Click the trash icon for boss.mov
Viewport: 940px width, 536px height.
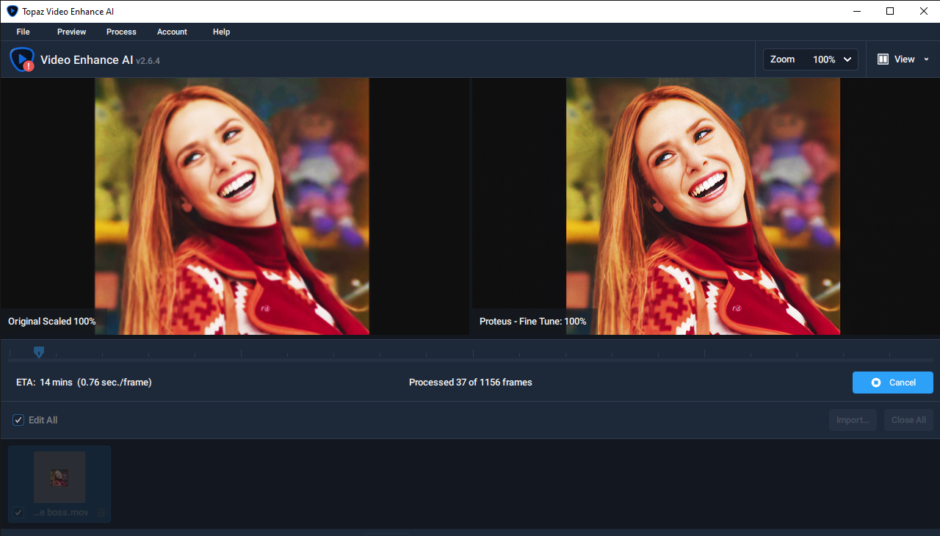pos(101,513)
